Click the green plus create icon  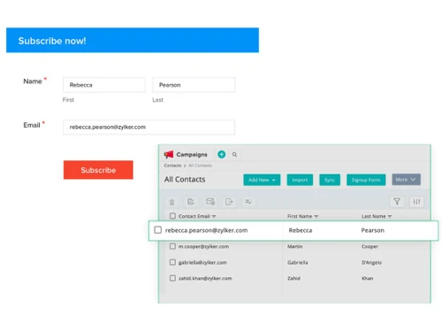tap(222, 154)
